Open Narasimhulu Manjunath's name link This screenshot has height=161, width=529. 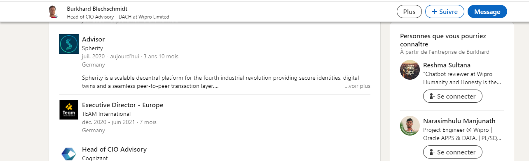(x=459, y=121)
